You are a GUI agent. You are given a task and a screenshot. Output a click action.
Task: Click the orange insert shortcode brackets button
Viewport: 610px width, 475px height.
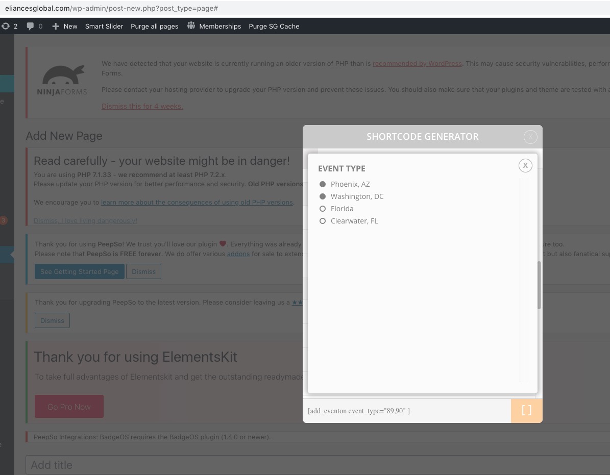coord(526,411)
